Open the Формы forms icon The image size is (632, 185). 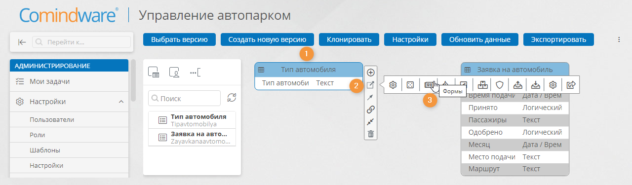(429, 85)
